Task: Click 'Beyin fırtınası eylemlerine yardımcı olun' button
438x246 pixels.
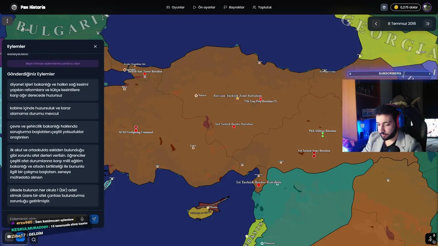Action: click(53, 64)
